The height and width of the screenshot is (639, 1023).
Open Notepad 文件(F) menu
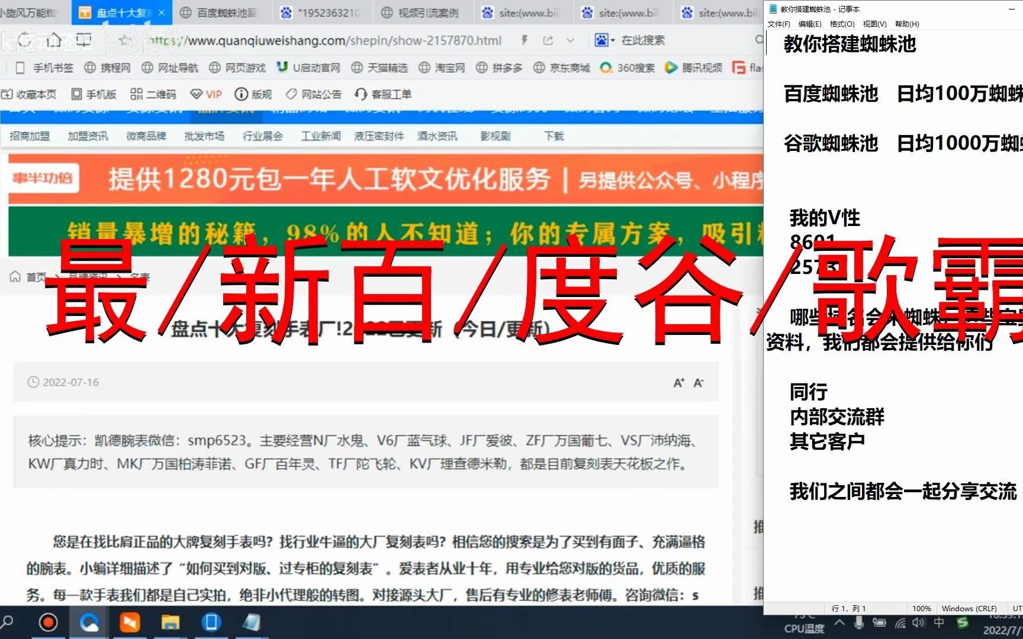778,24
